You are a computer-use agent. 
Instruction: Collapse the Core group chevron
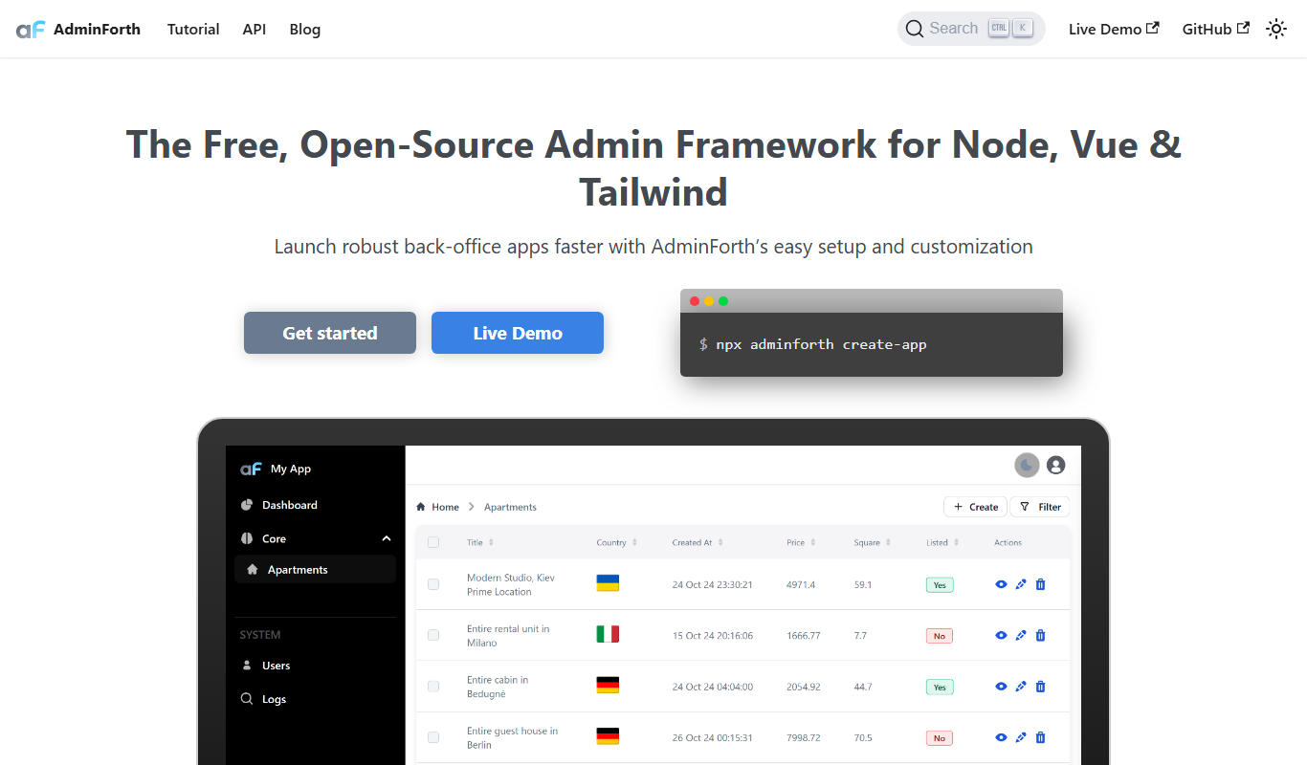coord(387,538)
